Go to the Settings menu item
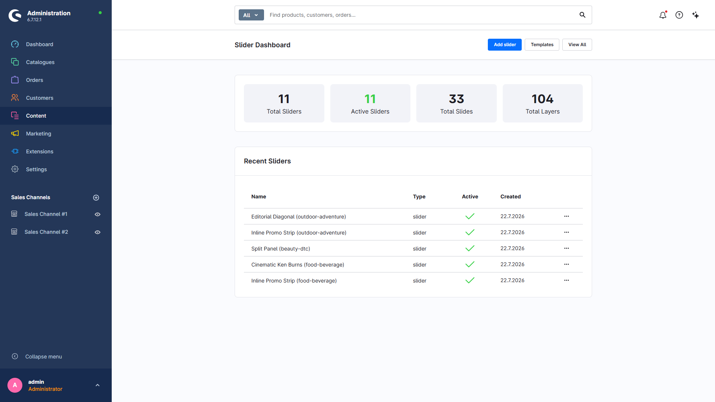 click(x=56, y=169)
